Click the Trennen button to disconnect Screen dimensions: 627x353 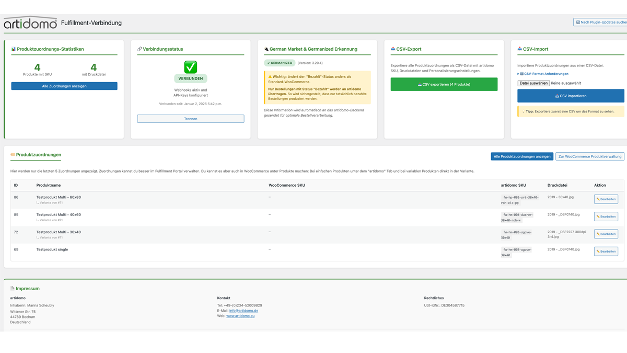pos(191,118)
